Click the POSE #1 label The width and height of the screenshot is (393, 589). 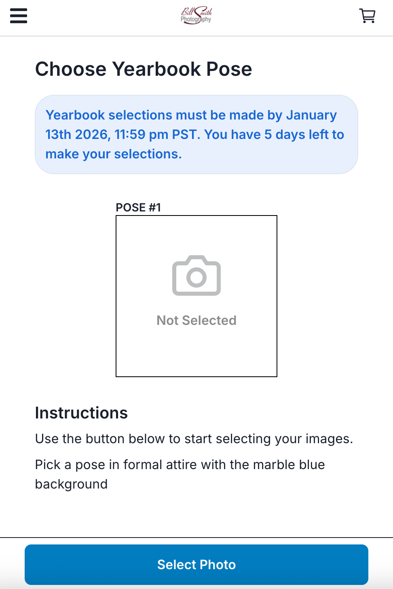138,207
